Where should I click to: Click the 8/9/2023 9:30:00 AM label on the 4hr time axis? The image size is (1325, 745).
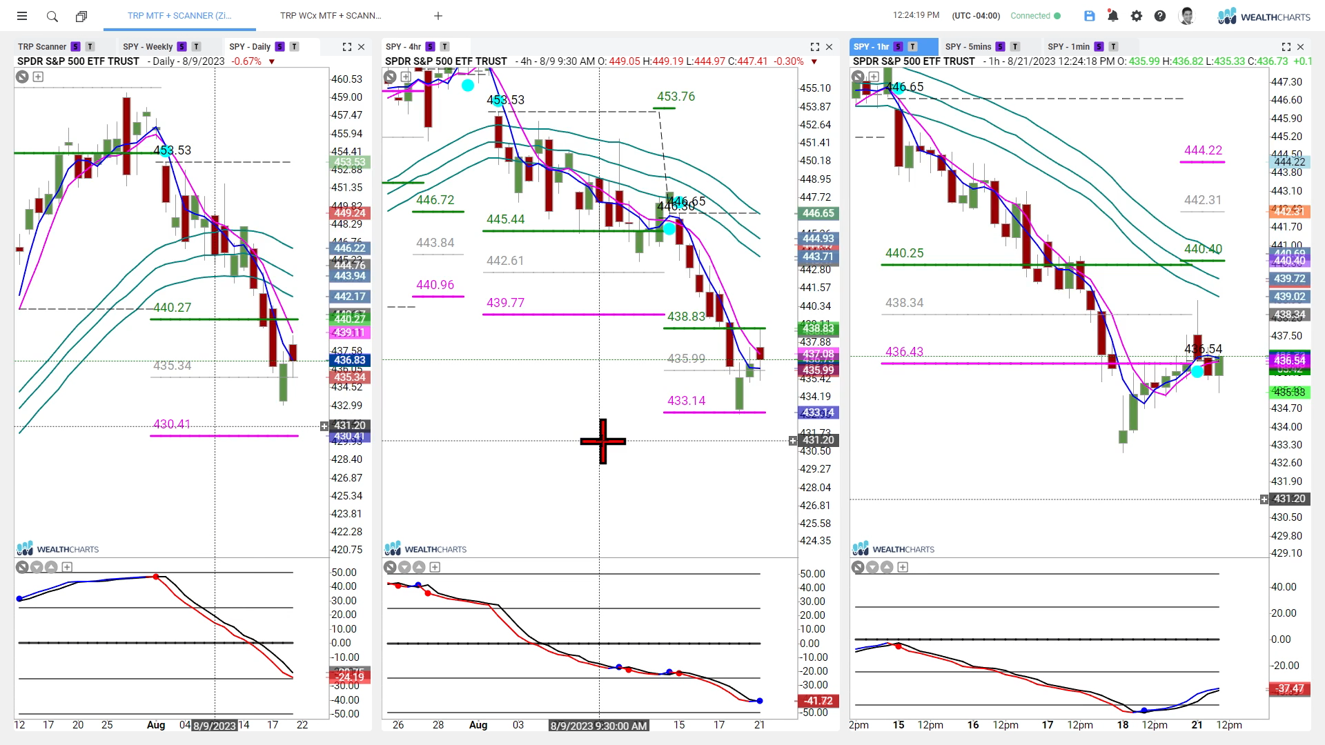click(x=598, y=726)
